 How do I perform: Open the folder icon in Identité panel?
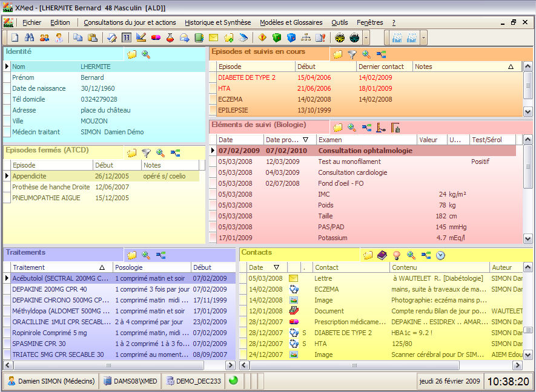pyautogui.click(x=131, y=54)
